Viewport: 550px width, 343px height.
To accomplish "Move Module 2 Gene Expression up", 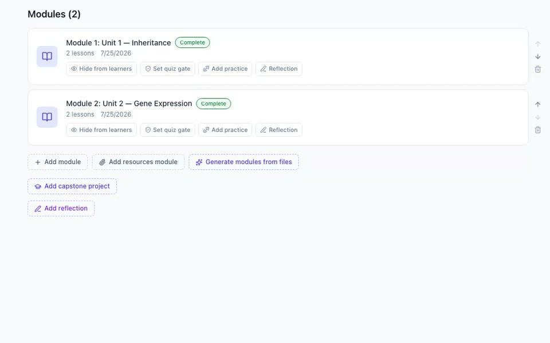I will pos(538,104).
